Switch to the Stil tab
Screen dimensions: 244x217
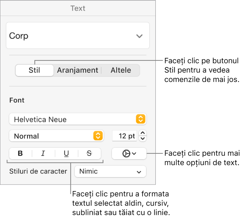point(34,70)
